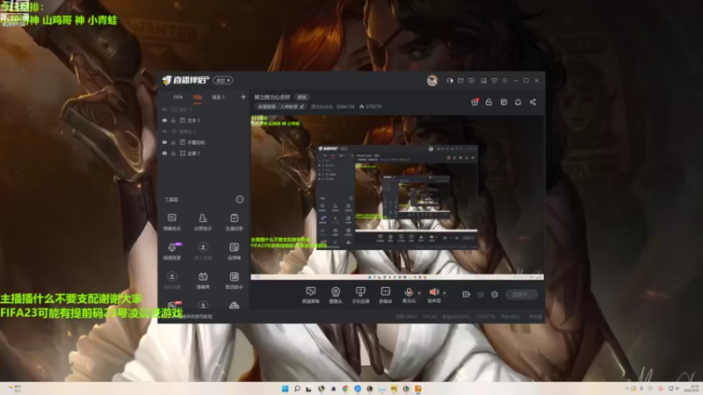Viewport: 703px width, 395px height.
Task: Toggle the lock on the 文本 1 layer
Action: (173, 120)
